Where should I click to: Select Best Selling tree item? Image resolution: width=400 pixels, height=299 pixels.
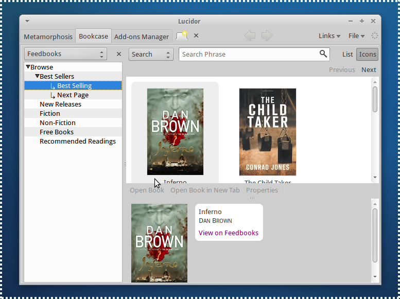pos(73,86)
